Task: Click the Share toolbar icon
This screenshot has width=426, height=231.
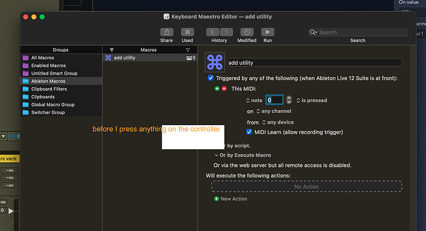Action: pos(167,32)
